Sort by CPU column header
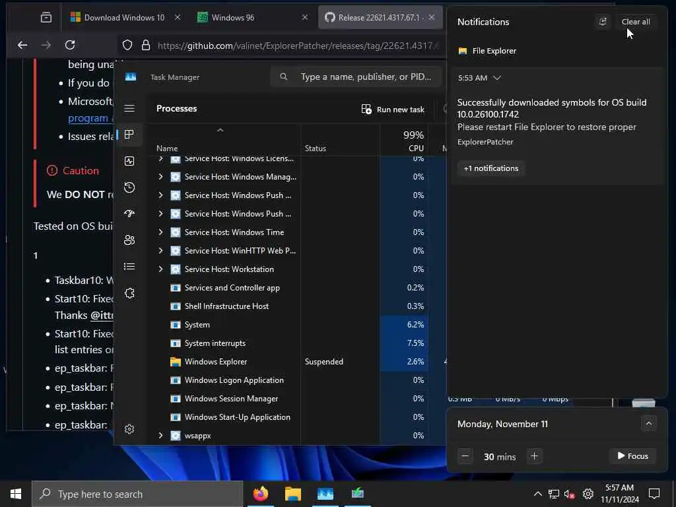 (x=416, y=149)
